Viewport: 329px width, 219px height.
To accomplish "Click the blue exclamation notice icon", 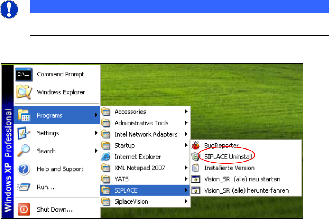I will (x=9, y=9).
